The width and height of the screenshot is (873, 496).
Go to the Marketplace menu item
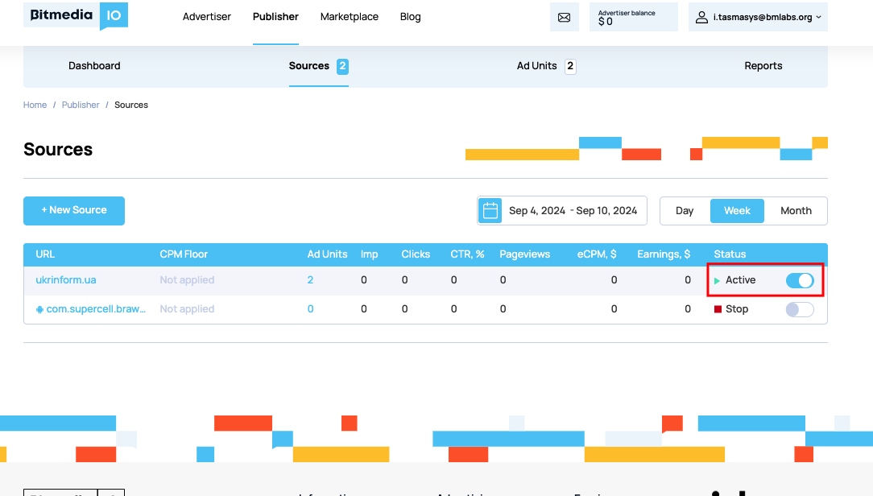tap(349, 17)
